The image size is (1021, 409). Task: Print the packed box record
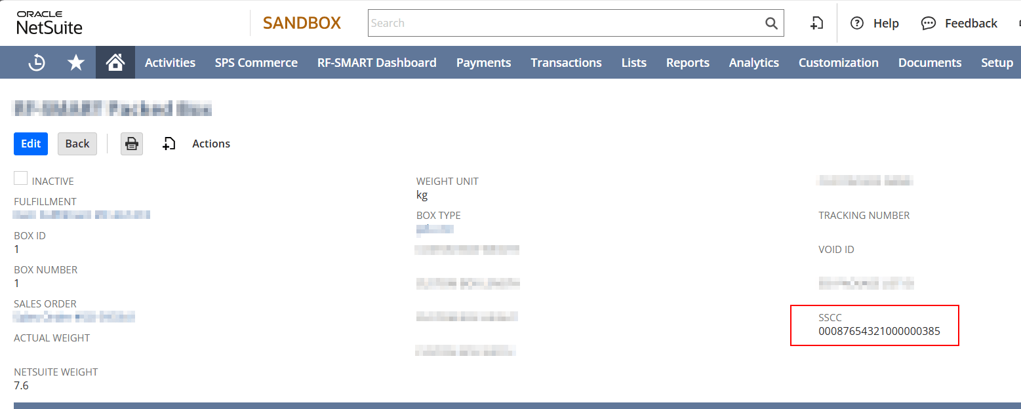[x=131, y=144]
